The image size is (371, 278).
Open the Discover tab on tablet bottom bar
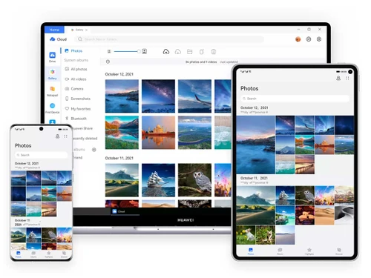pyautogui.click(x=339, y=251)
